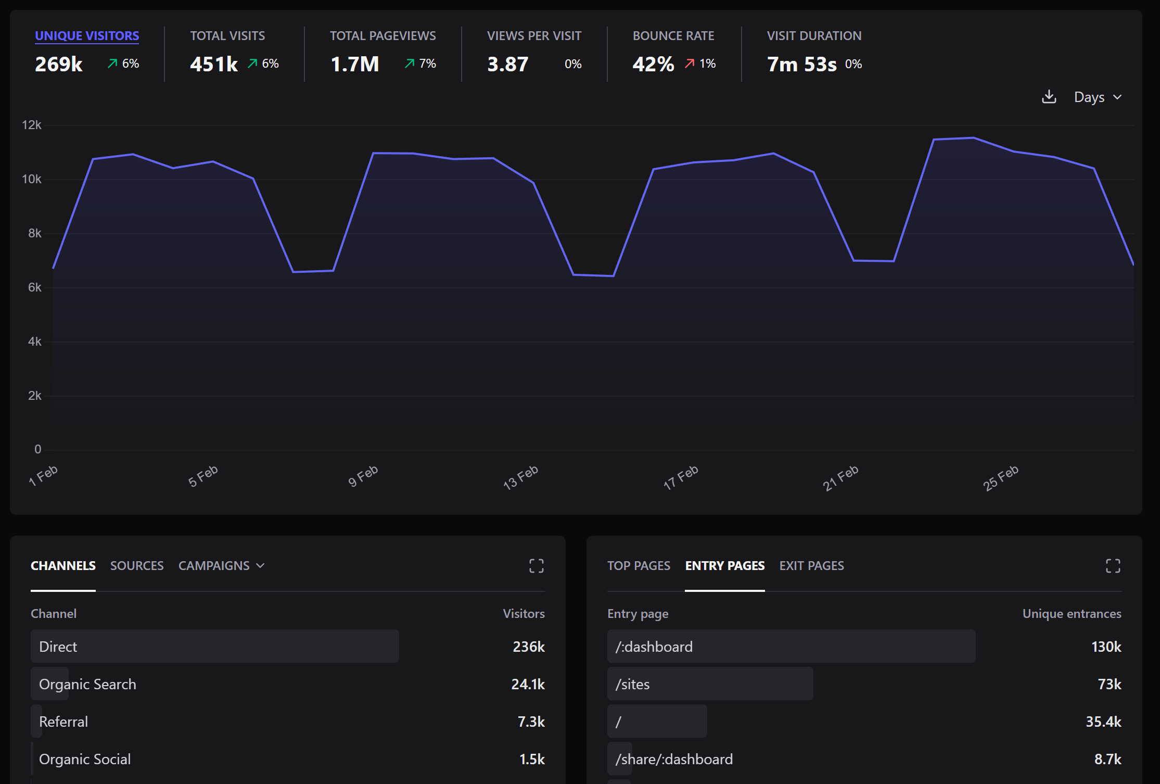This screenshot has height=784, width=1160.
Task: Open the /sites entry page
Action: 633,684
